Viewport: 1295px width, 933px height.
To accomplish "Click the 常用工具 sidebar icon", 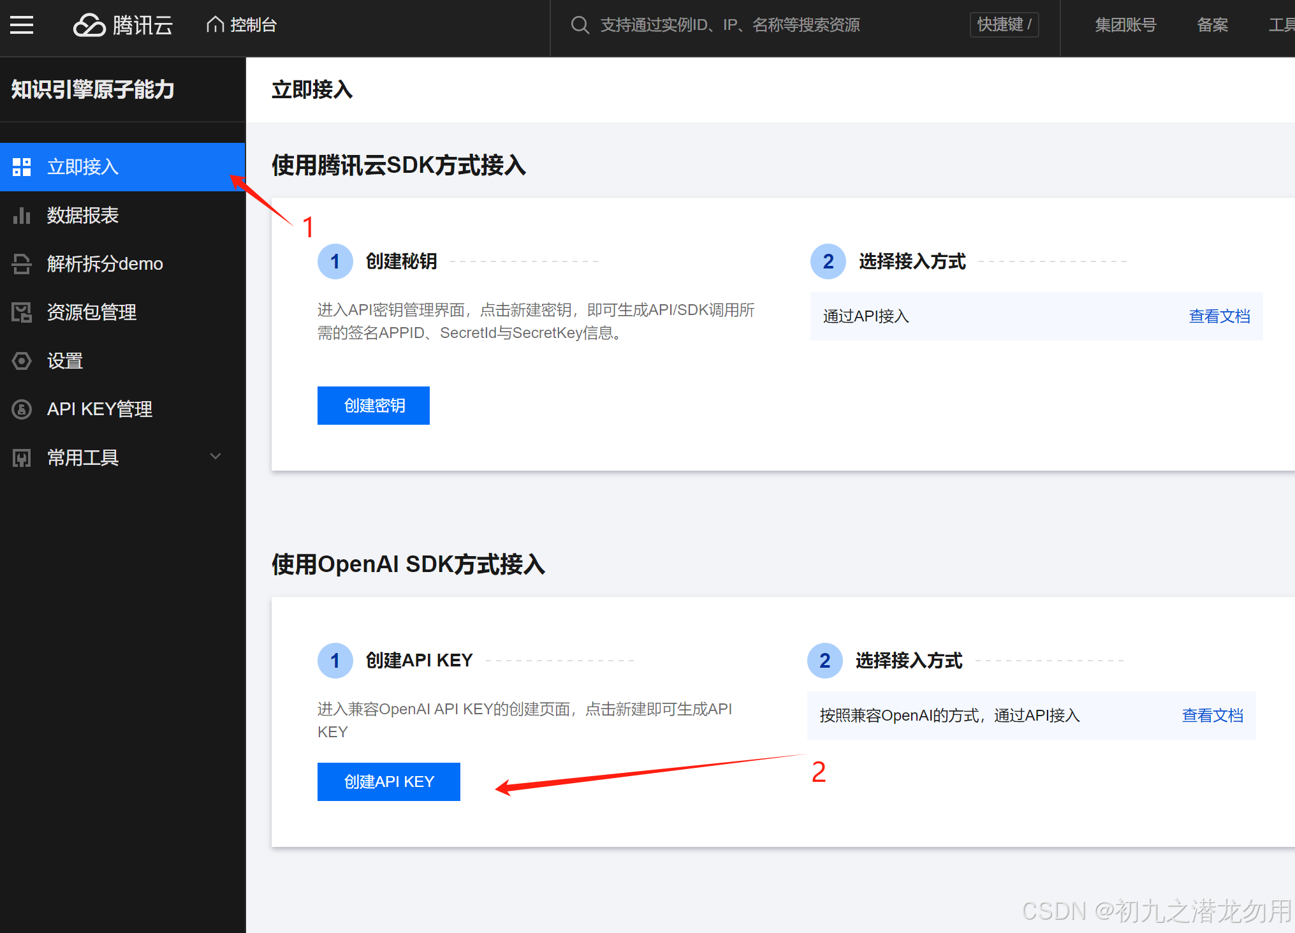I will pos(22,458).
